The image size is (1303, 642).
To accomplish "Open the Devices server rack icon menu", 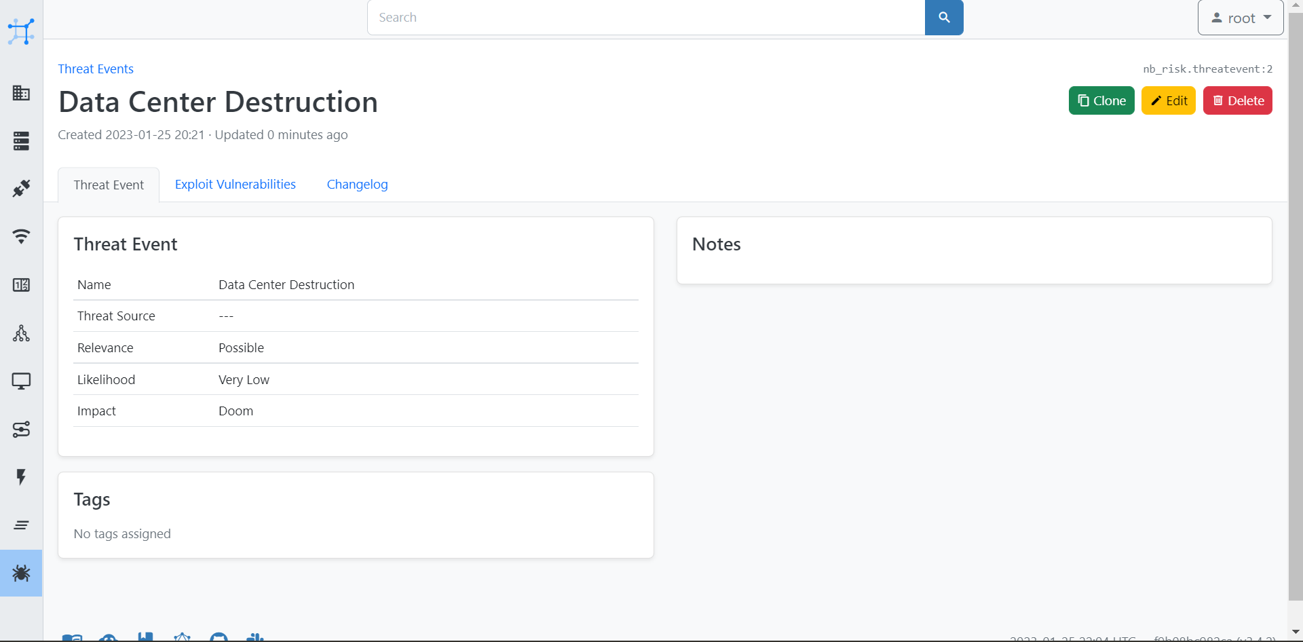I will (x=21, y=140).
